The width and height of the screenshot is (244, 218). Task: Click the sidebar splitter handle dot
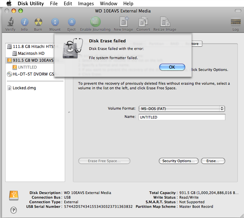[x=69, y=112]
